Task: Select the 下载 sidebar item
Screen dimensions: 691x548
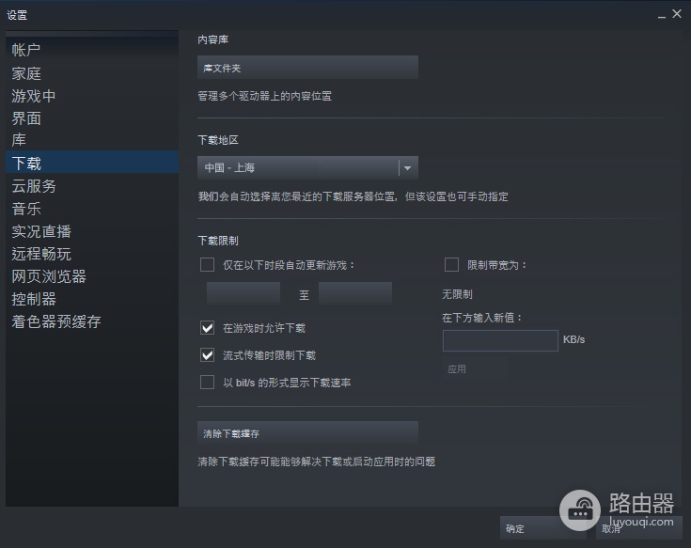Action: 92,163
